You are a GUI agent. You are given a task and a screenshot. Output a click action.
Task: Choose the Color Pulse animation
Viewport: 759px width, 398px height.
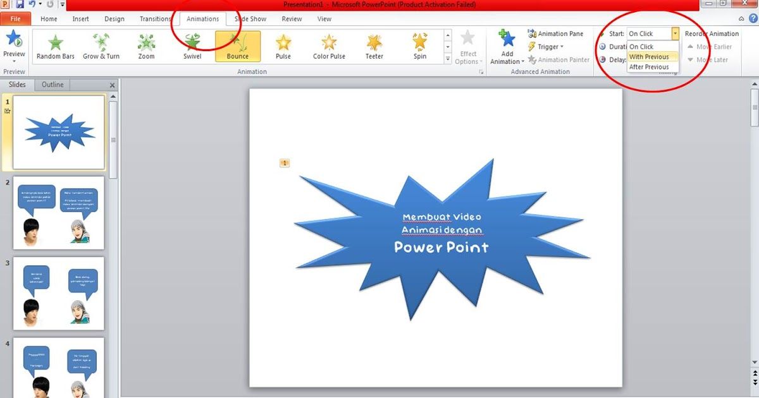(x=329, y=46)
